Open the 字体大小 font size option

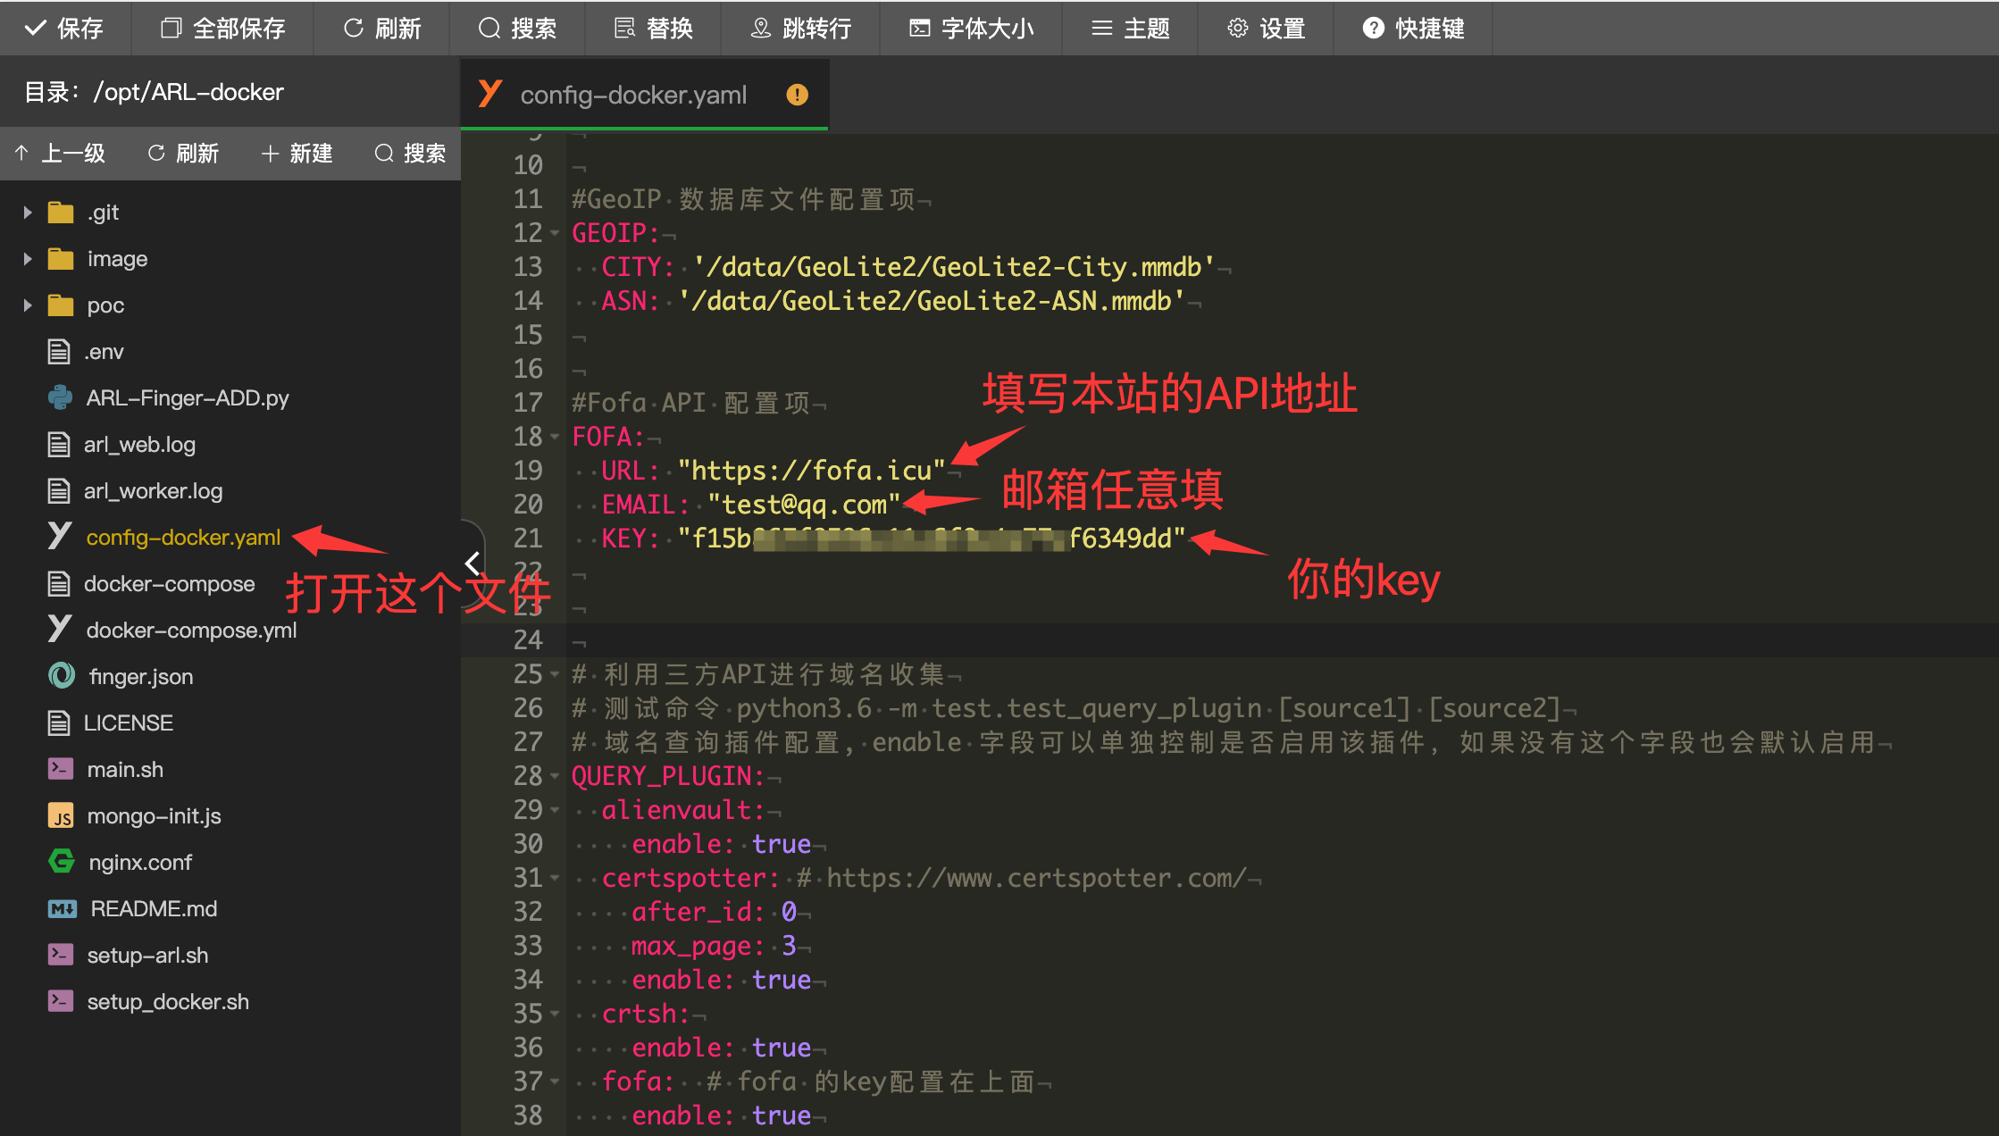pyautogui.click(x=972, y=29)
